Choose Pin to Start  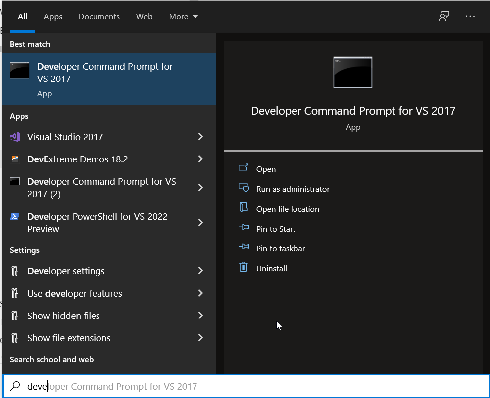click(x=276, y=229)
